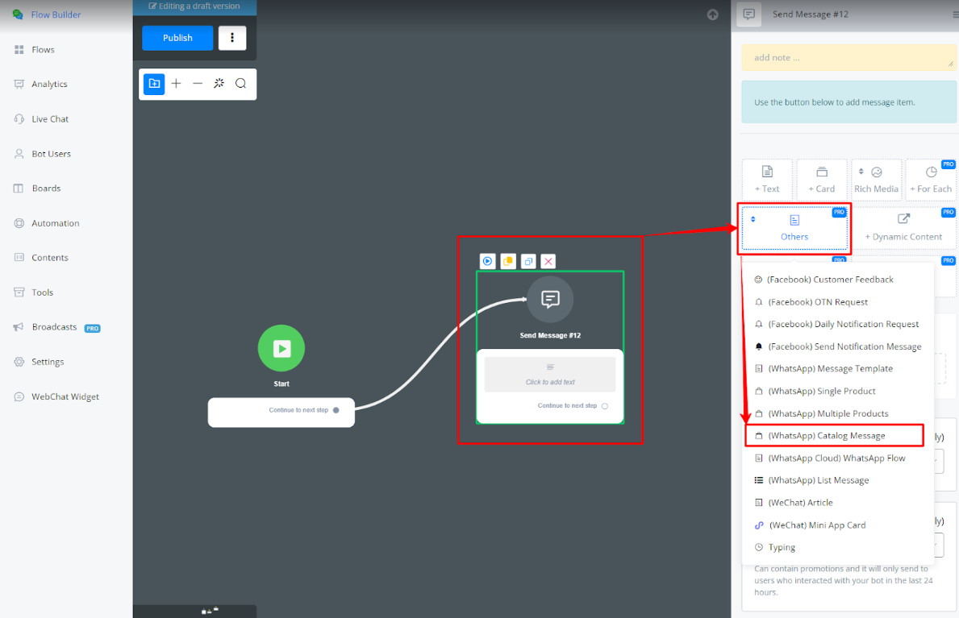Click the duplicate node icon above Send Message
This screenshot has height=618, width=959.
pos(528,261)
